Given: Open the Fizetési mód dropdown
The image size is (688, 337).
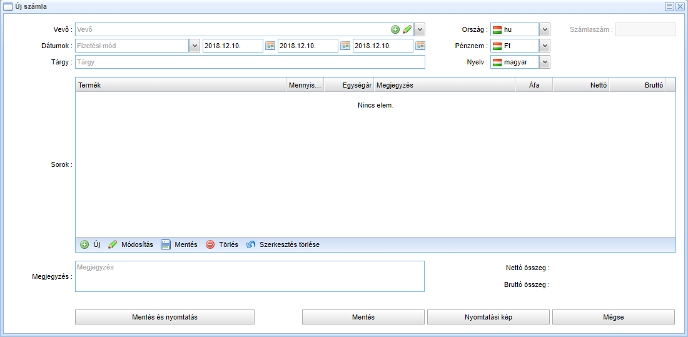Looking at the screenshot, I should (x=195, y=46).
